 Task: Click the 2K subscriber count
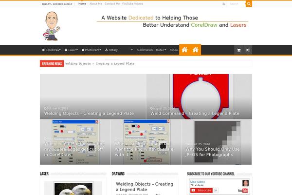pos(216,190)
